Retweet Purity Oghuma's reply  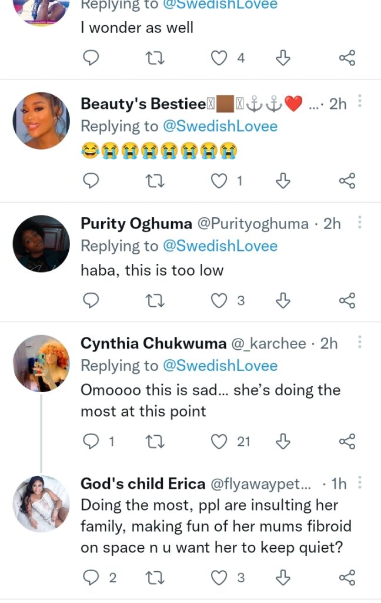click(x=155, y=301)
